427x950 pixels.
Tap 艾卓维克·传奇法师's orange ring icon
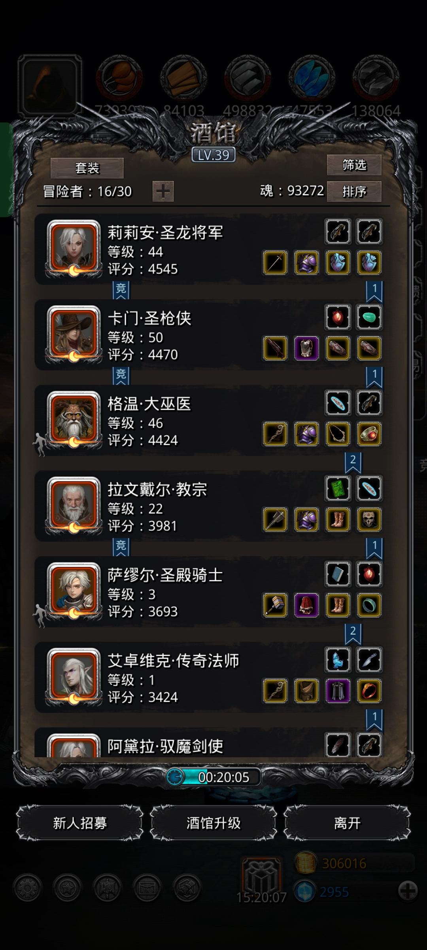[369, 691]
